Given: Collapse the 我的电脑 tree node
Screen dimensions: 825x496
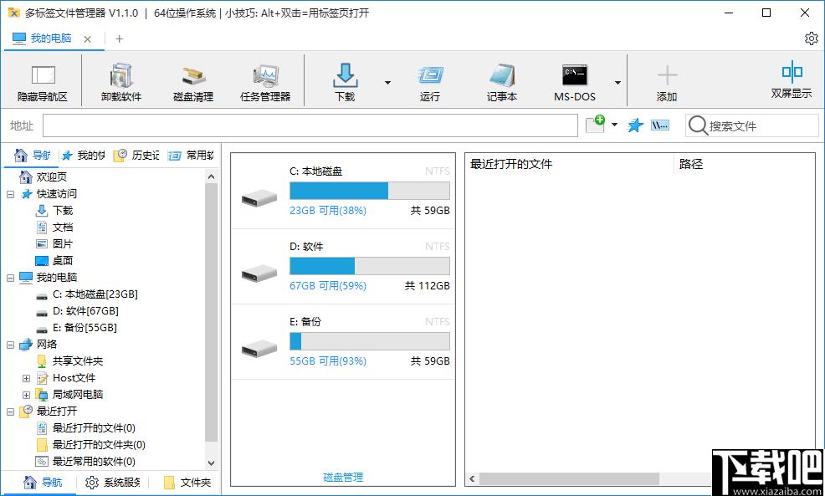Looking at the screenshot, I should pyautogui.click(x=10, y=279).
